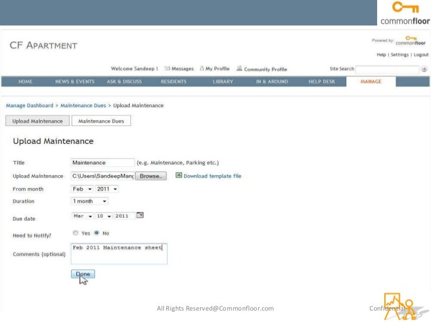431x323 pixels.
Task: Click the calendar icon next to Due date
Action: 140,215
